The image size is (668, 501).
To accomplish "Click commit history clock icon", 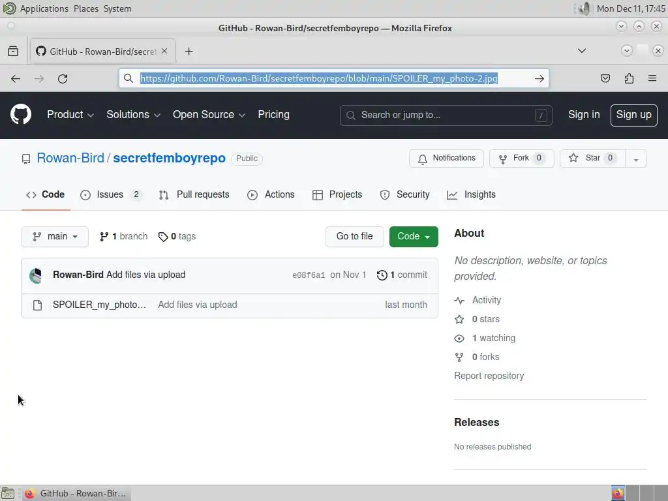I will coord(382,275).
